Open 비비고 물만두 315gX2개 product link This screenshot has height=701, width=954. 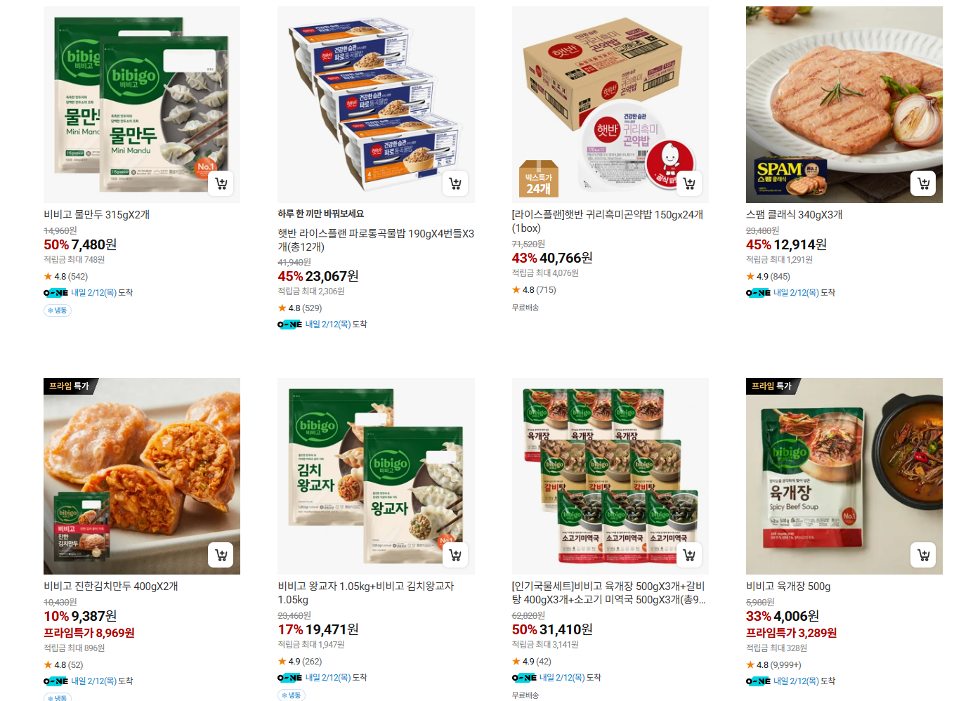pyautogui.click(x=97, y=215)
